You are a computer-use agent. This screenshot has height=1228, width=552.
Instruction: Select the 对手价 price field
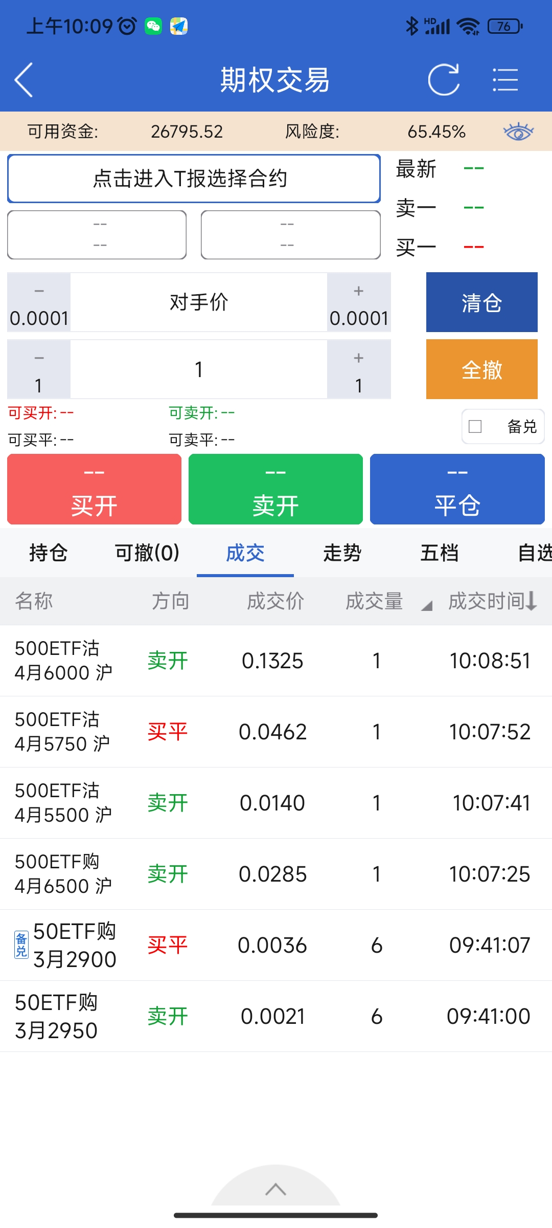[198, 302]
